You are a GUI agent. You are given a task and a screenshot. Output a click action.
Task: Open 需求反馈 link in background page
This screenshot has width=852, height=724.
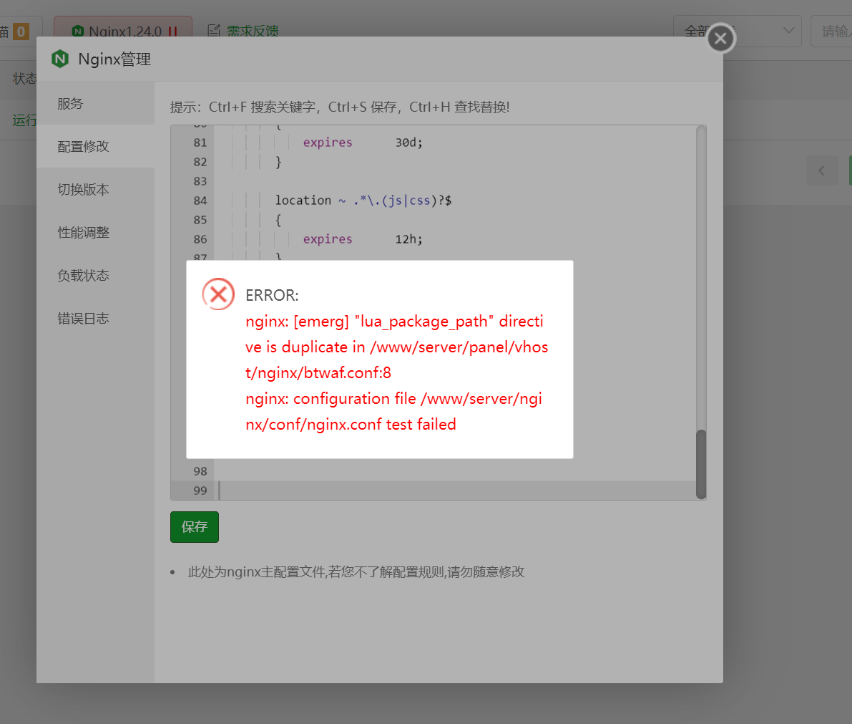(252, 31)
